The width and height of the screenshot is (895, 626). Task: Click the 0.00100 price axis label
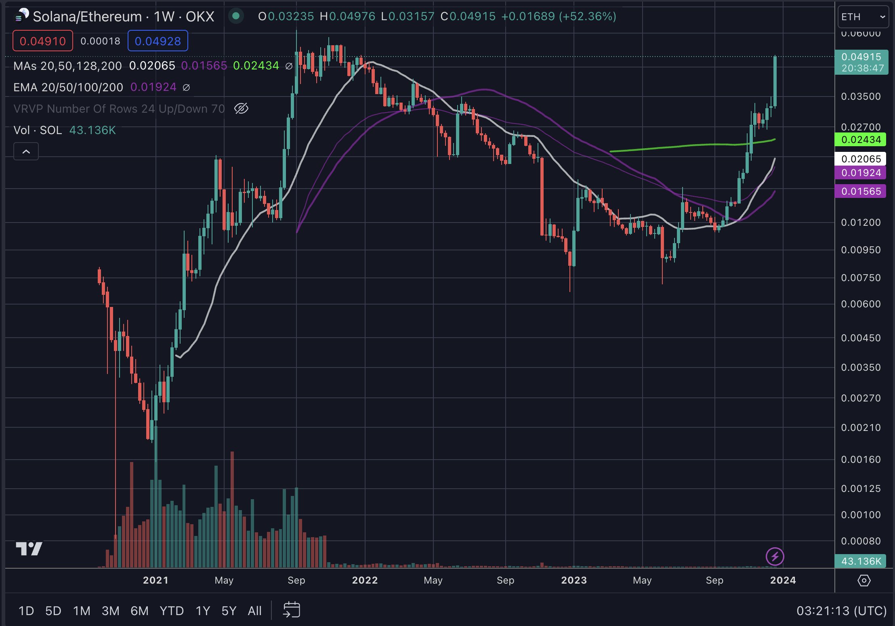pyautogui.click(x=861, y=515)
